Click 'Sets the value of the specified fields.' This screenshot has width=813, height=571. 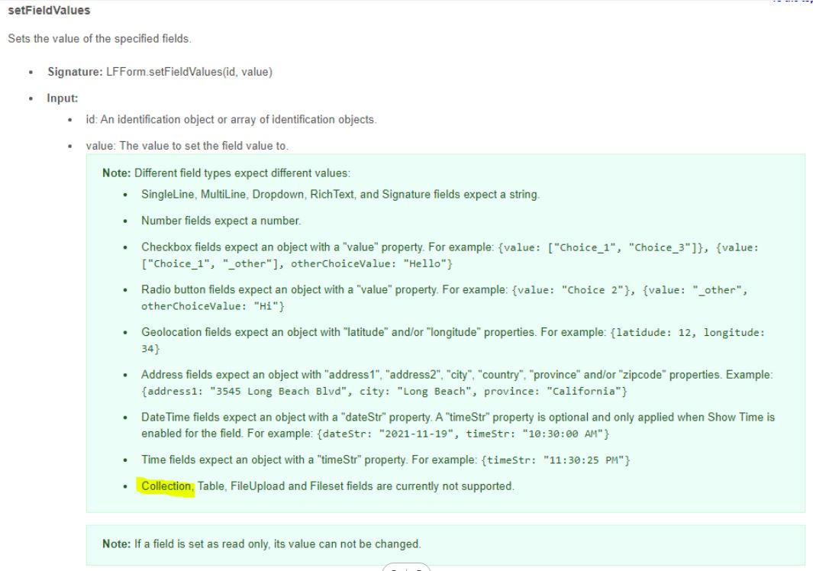pos(99,39)
